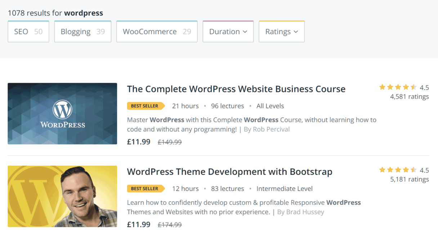Click the BEST SELLER badge on first course
The image size is (438, 236).
(146, 106)
